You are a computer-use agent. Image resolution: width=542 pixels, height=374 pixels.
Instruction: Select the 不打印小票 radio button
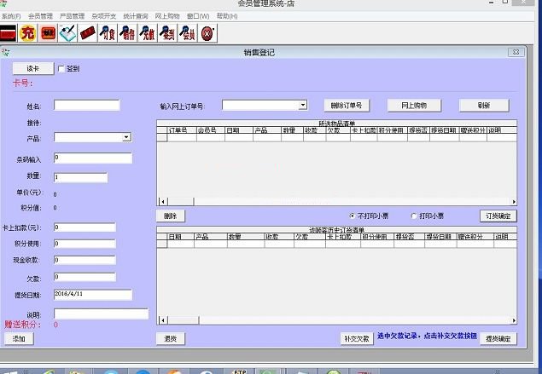coord(353,216)
